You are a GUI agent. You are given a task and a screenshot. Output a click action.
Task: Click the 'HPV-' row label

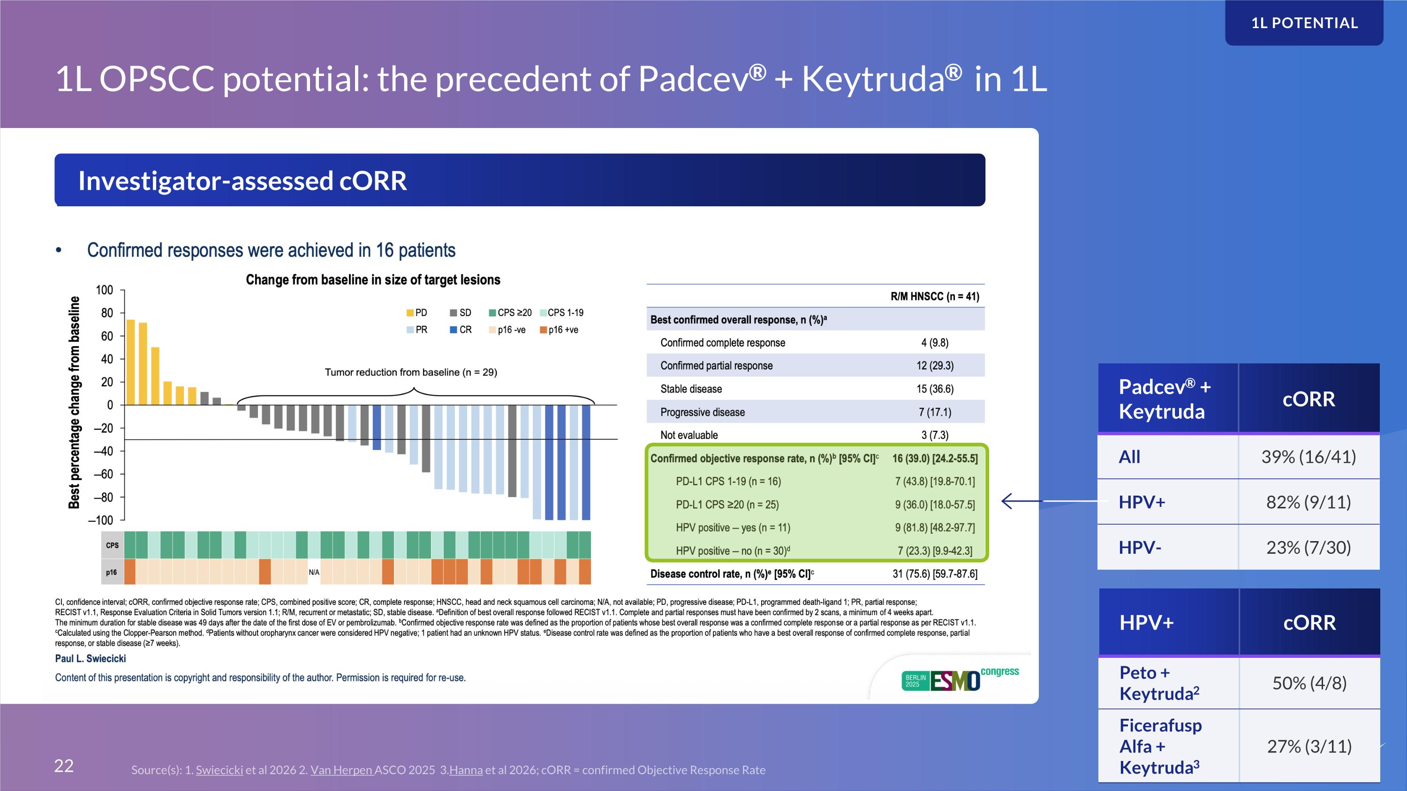pyautogui.click(x=1139, y=547)
